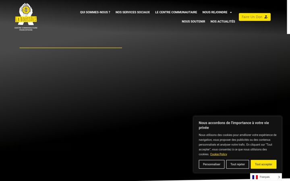The height and width of the screenshot is (181, 290).
Task: Reject all cookies with Tout rejeter
Action: (238, 164)
